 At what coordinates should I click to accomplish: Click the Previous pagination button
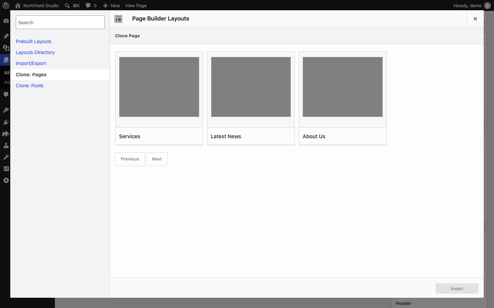130,159
